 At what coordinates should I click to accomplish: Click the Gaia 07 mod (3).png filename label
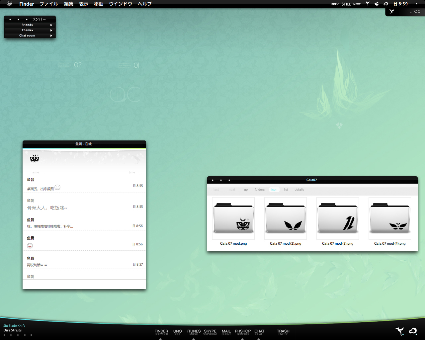pos(338,243)
